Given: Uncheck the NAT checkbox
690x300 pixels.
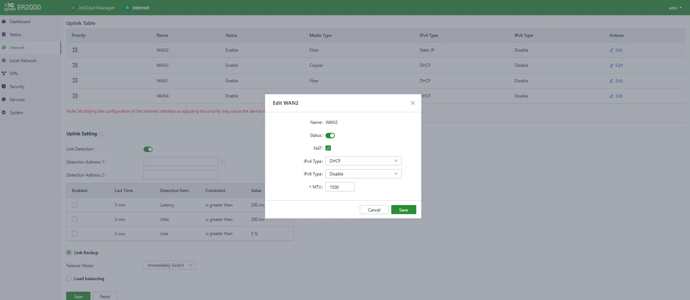Looking at the screenshot, I should coord(328,148).
